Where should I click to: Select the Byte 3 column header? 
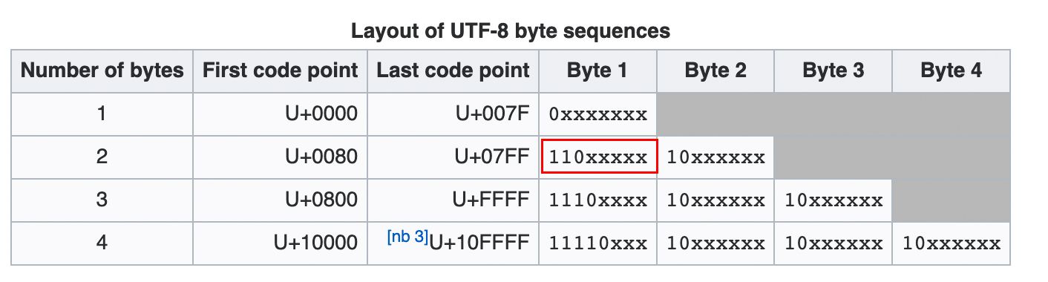click(833, 71)
